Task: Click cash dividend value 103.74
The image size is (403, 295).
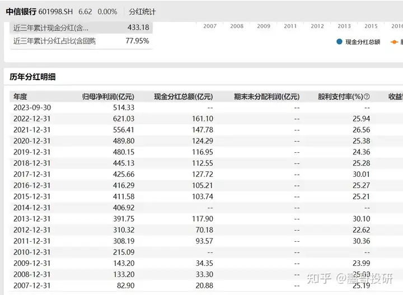Action: 203,196
